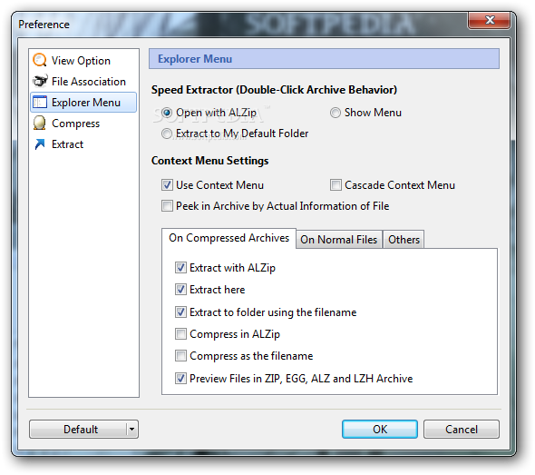Select the Explorer Menu label in sidebar
Image resolution: width=535 pixels, height=475 pixels.
[86, 103]
